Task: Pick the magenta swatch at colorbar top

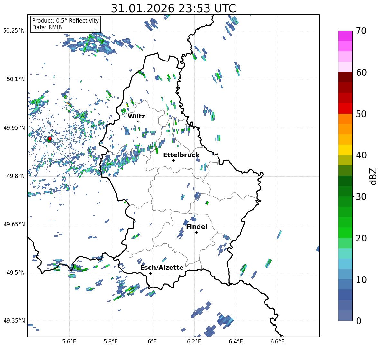Action: tap(345, 36)
